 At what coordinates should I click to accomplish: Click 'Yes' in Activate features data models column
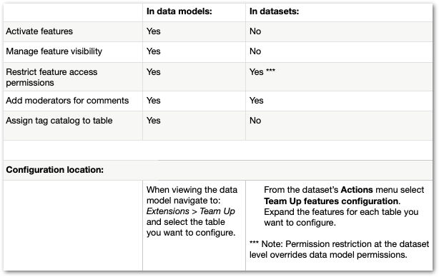click(154, 31)
